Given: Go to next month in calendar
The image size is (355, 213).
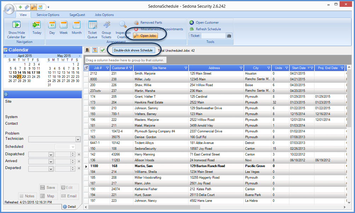Looking at the screenshot, I should (80, 56).
